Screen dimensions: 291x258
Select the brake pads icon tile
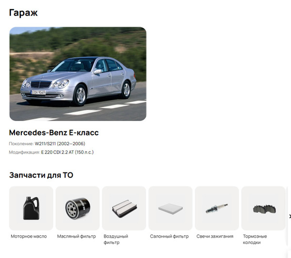click(263, 208)
